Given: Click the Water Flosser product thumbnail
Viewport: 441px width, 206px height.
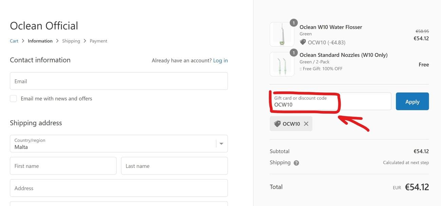Looking at the screenshot, I should click(282, 35).
